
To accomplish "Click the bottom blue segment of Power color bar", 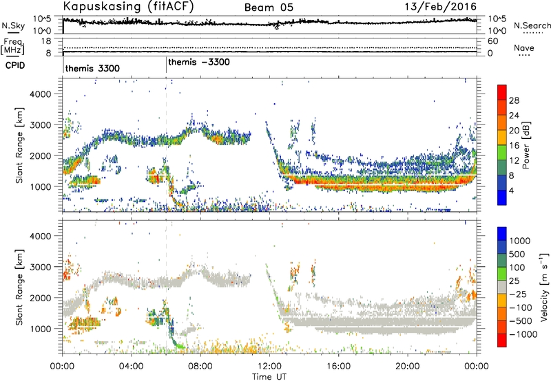I will point(502,197).
